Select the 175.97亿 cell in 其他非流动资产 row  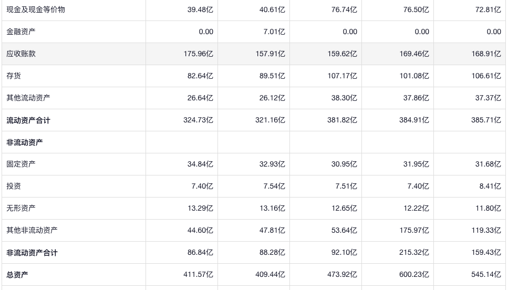point(414,230)
